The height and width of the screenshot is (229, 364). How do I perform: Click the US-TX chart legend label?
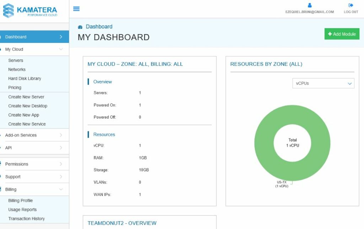[x=282, y=184]
